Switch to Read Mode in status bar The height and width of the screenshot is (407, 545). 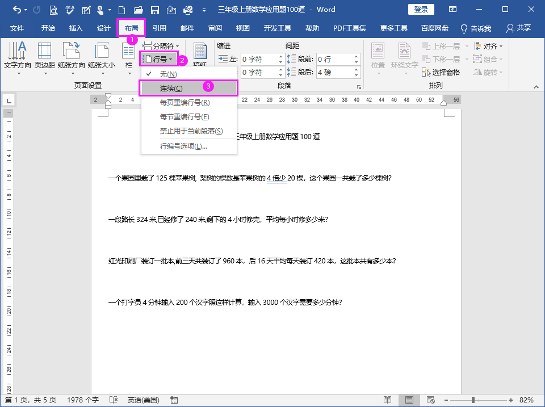coord(388,400)
